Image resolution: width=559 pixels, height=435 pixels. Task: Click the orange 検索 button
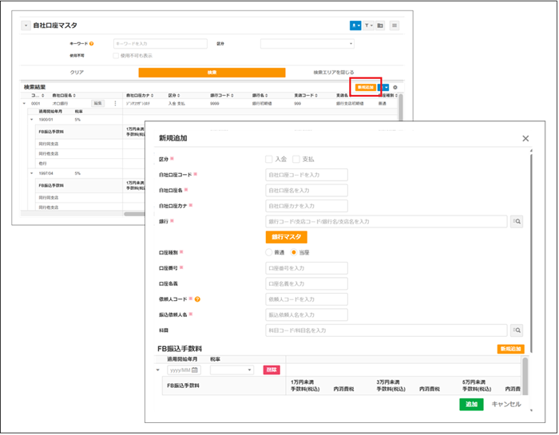point(212,73)
